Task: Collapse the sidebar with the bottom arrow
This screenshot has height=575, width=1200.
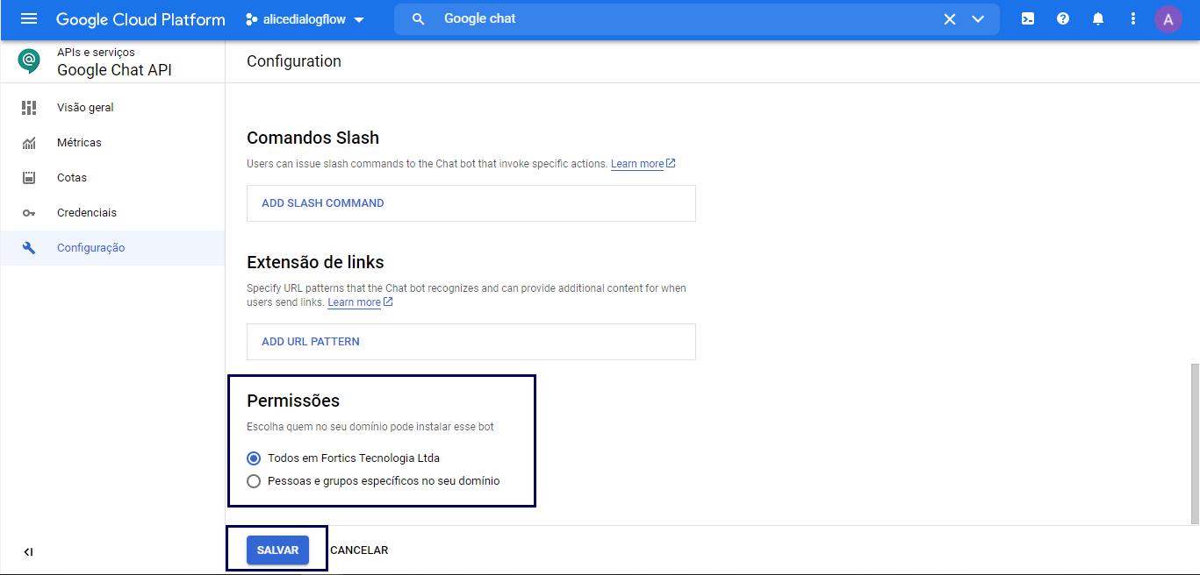Action: click(28, 552)
